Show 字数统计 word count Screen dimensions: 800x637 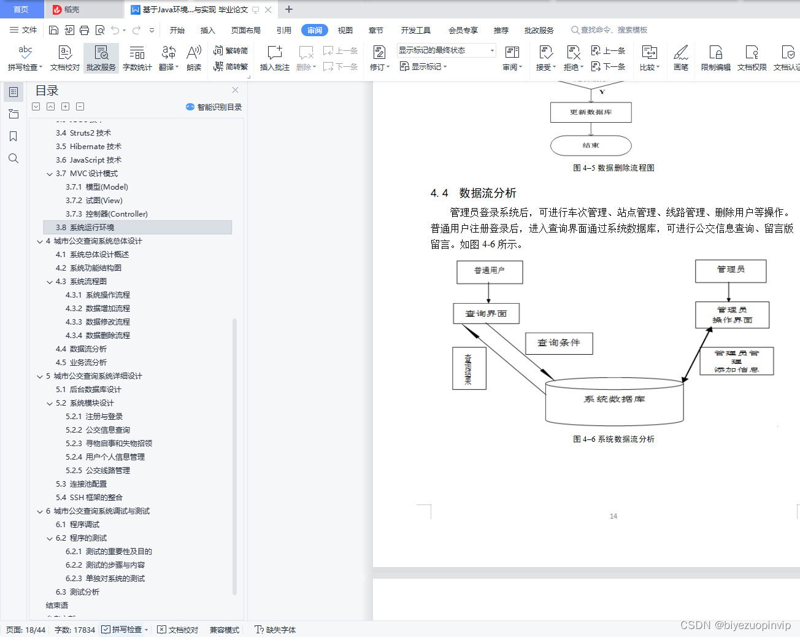(x=137, y=58)
